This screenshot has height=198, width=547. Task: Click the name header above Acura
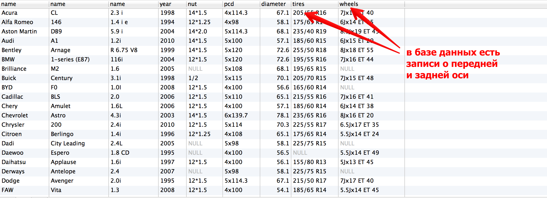click(24, 4)
